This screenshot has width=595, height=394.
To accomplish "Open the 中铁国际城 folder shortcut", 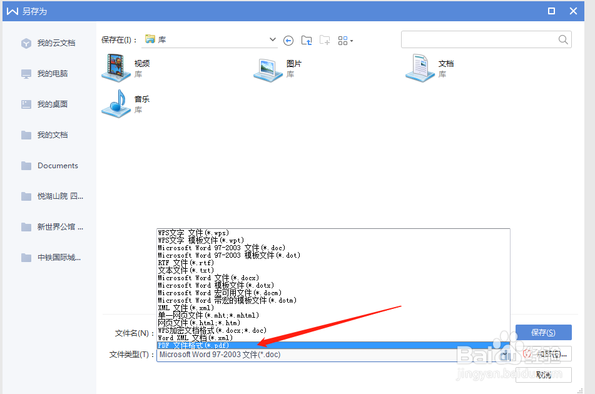I will [51, 258].
